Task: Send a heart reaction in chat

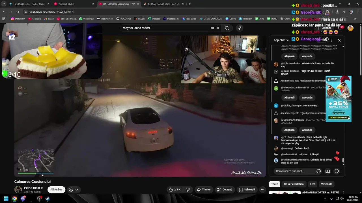Action: [x=337, y=171]
